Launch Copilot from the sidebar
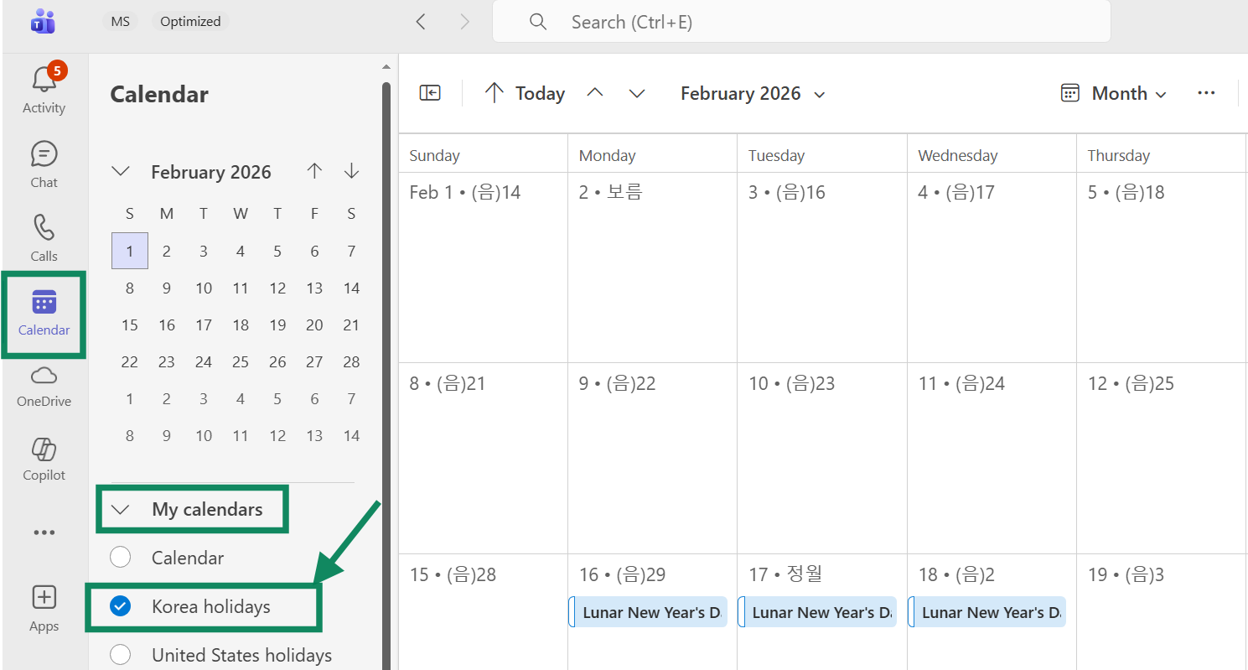This screenshot has height=670, width=1248. 44,459
